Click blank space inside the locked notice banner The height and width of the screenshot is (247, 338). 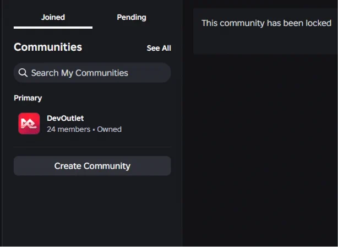265,42
